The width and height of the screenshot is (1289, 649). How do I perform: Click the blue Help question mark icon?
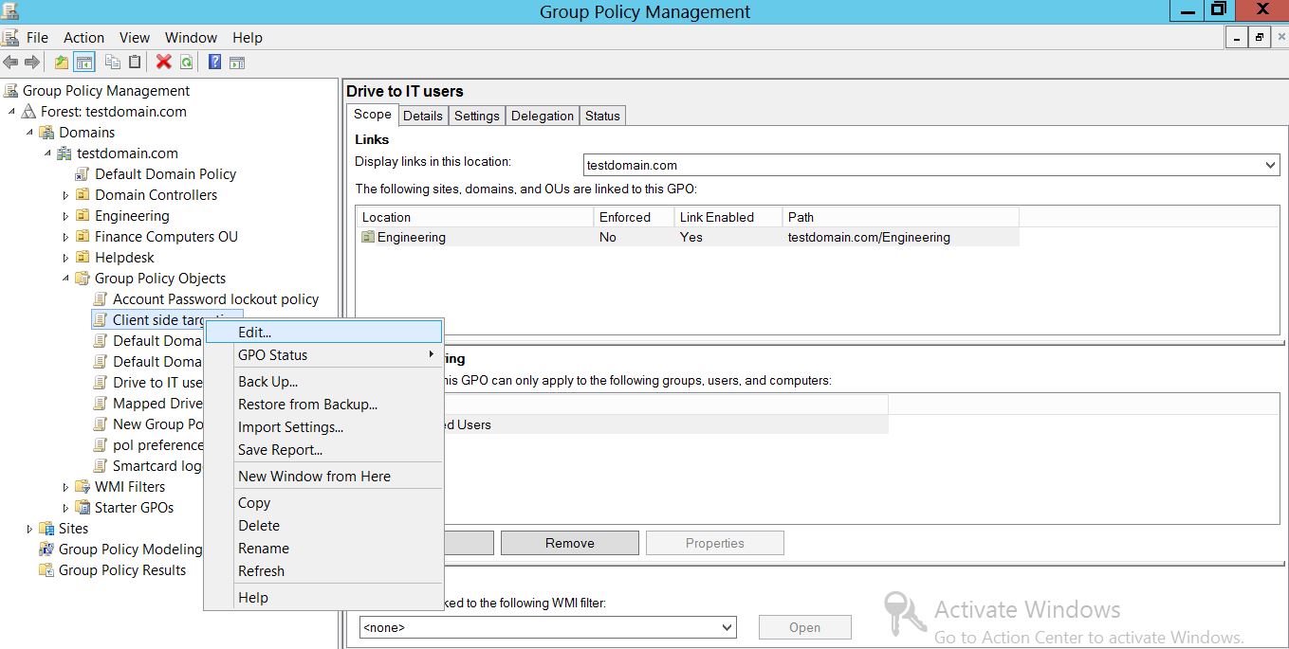point(214,63)
